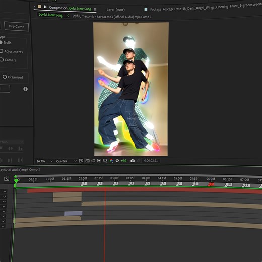The height and width of the screenshot is (262, 262).
Task: Expand chevron on the bottom-most layer row
Action: 3,226
